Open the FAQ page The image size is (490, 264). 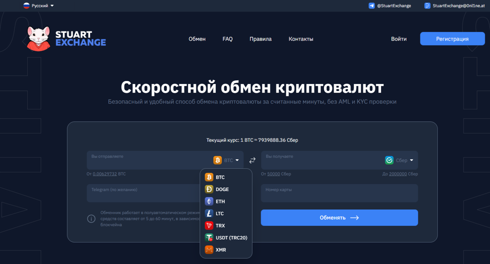coord(228,39)
